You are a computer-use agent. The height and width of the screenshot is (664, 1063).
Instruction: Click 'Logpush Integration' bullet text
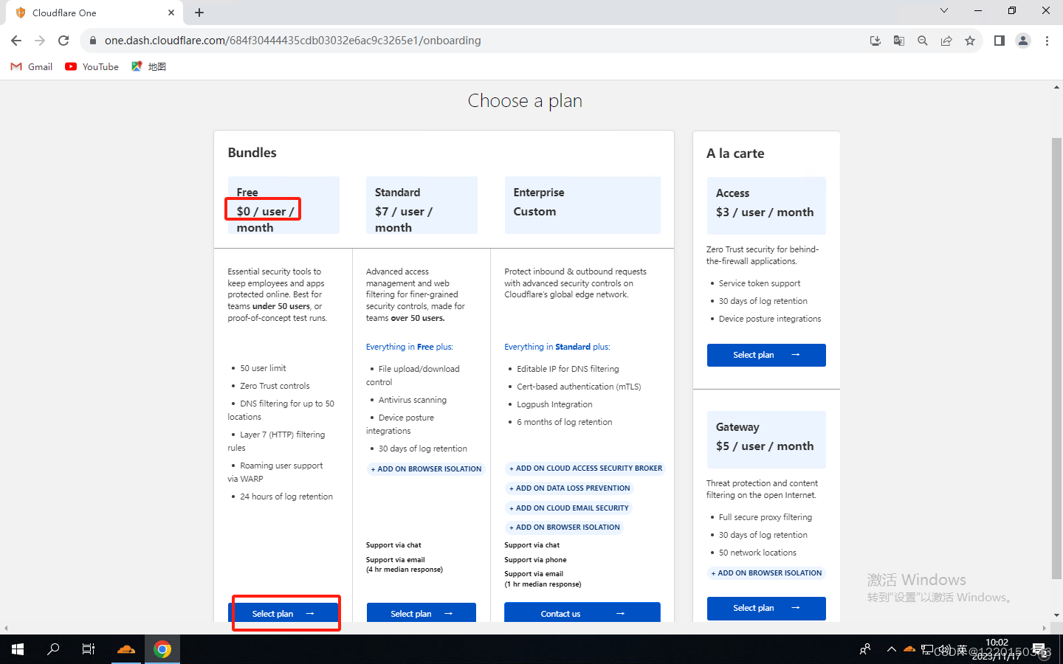554,404
